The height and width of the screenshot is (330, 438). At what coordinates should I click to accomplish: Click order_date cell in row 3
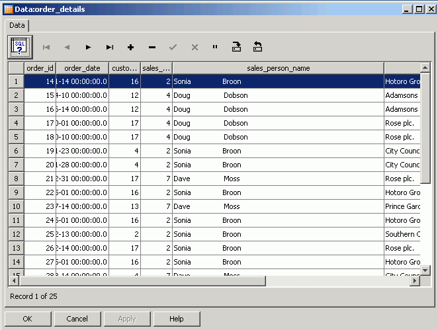click(82, 109)
